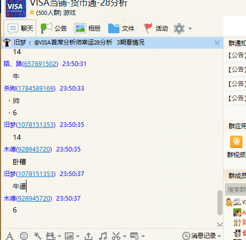Select the member with 财 avatar

point(237,223)
